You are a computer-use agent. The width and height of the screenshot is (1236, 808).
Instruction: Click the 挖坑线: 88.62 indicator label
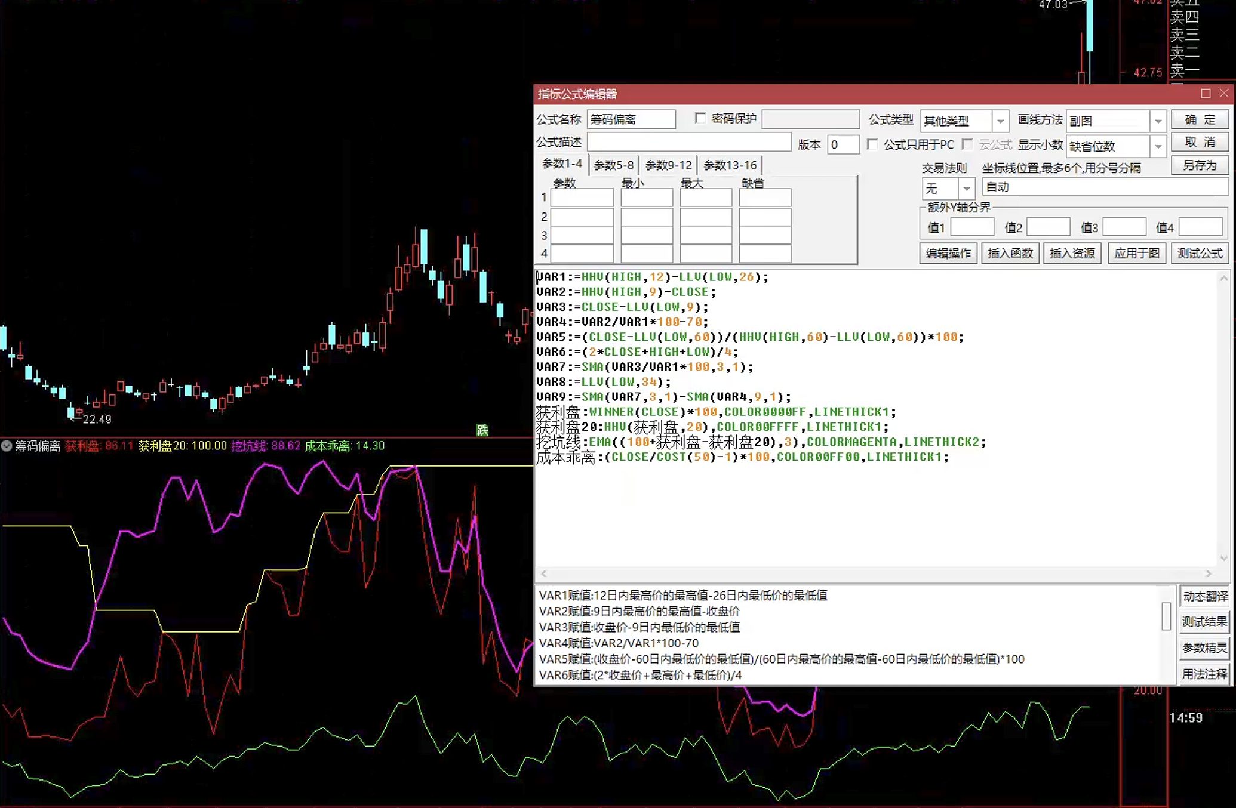[x=266, y=446]
